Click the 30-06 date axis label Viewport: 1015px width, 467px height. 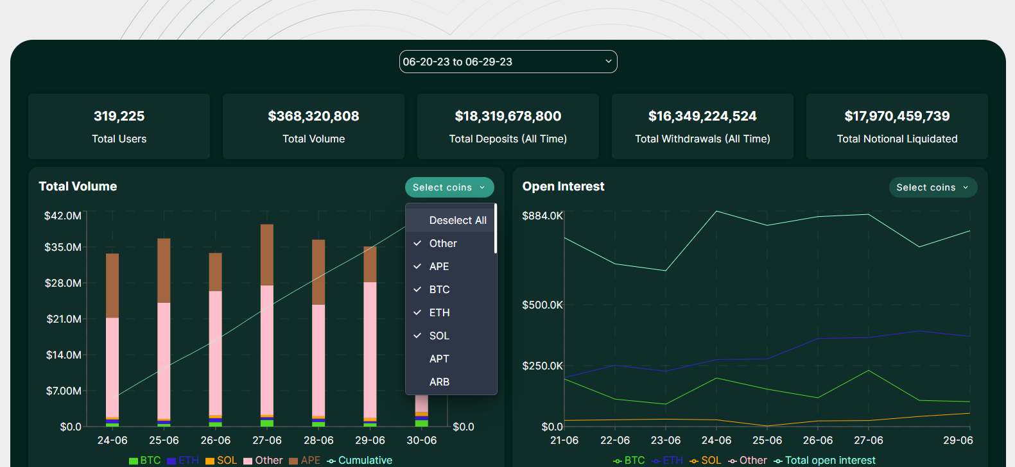422,440
